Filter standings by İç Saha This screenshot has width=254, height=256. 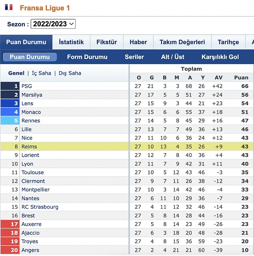(42, 73)
